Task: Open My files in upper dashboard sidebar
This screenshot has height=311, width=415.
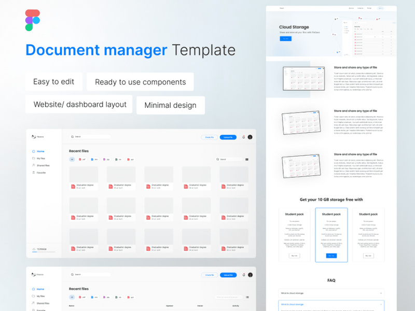Action: tap(40, 158)
